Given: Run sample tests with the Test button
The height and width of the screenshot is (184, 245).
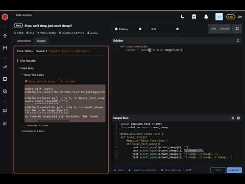Looking at the screenshot, I should [x=218, y=170].
